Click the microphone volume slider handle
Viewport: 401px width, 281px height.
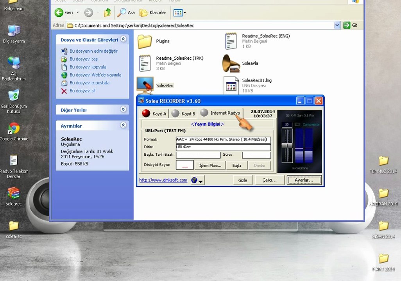287,145
